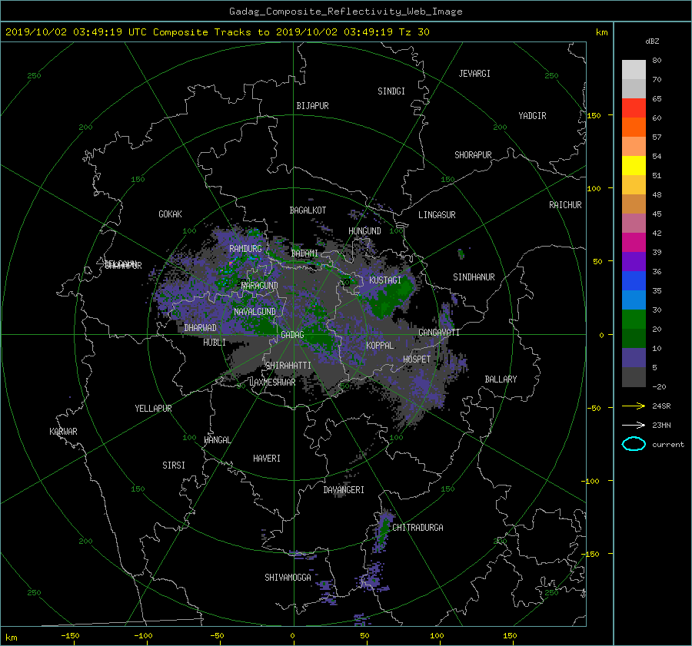Viewport: 692px width, 646px height.
Task: Click the HANGAL city label
Action: click(x=217, y=440)
